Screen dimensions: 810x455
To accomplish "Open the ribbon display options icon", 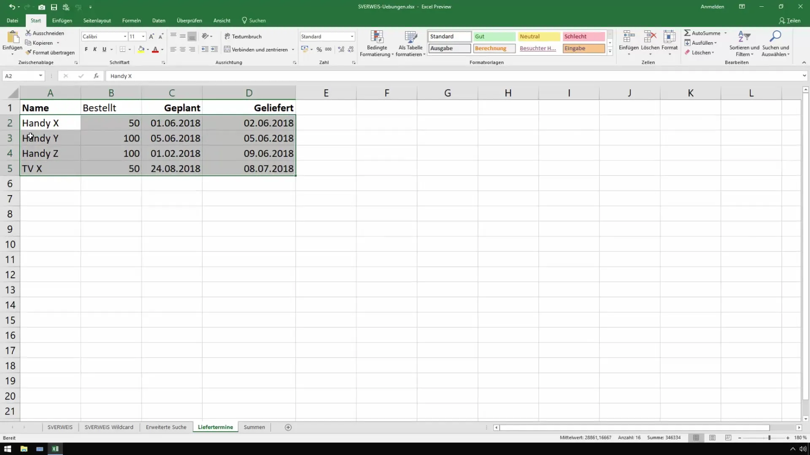I will [742, 7].
